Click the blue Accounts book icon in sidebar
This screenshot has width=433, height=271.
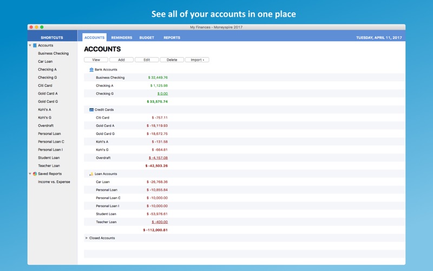click(x=35, y=46)
